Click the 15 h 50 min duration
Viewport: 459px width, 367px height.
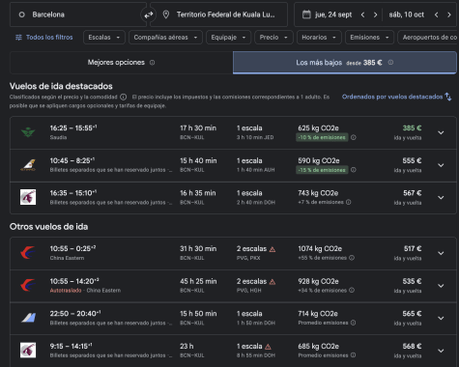pyautogui.click(x=198, y=314)
